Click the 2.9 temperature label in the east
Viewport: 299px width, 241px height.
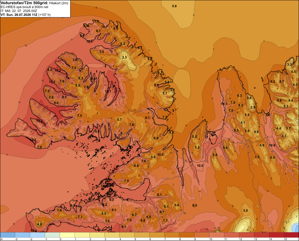pyautogui.click(x=253, y=107)
